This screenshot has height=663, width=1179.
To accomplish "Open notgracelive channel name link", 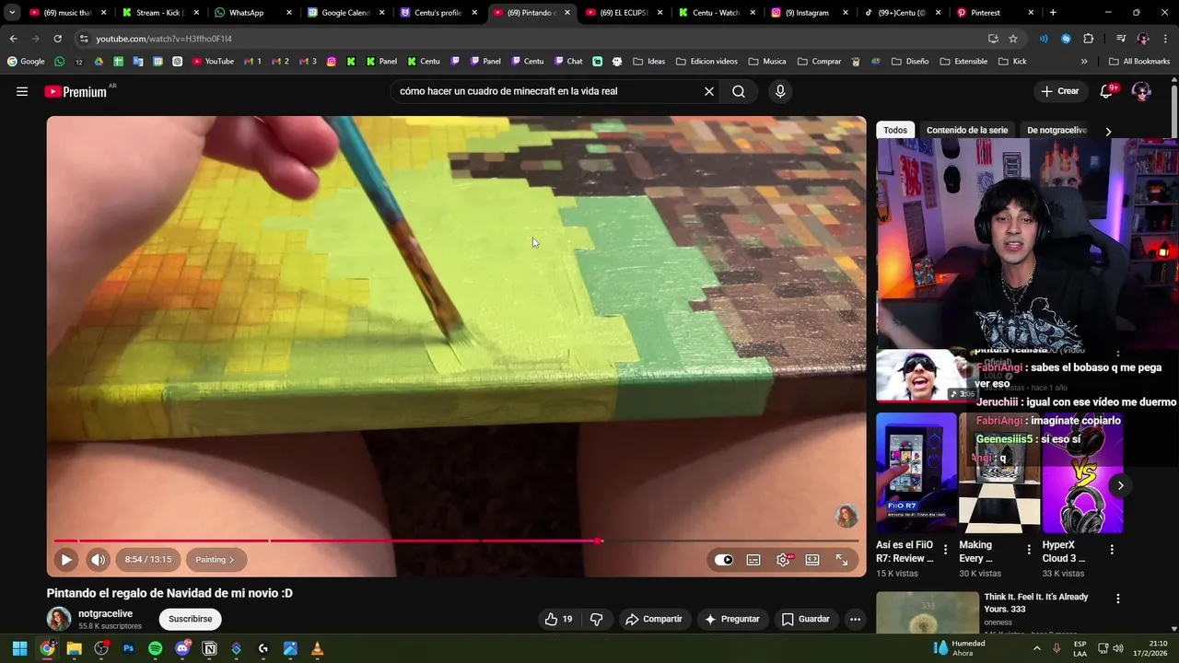I will [105, 613].
